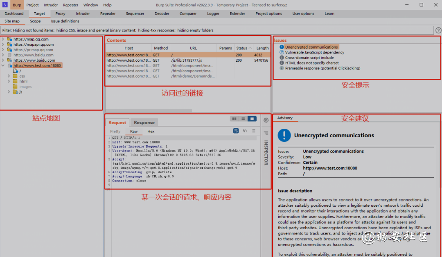Expand the https://www.baidu.com tree node
Screen dimensions: 442x257
click(3, 60)
